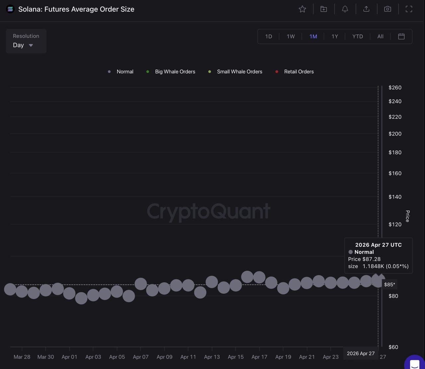Take a chart snapshot with camera icon
425x369 pixels.
pos(387,9)
